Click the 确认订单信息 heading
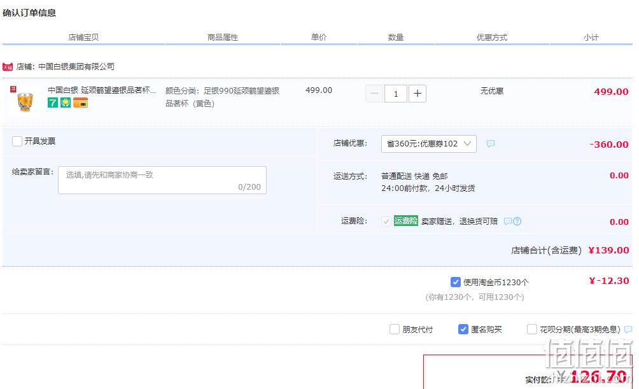Screen dimensions: 639x389 point(29,13)
